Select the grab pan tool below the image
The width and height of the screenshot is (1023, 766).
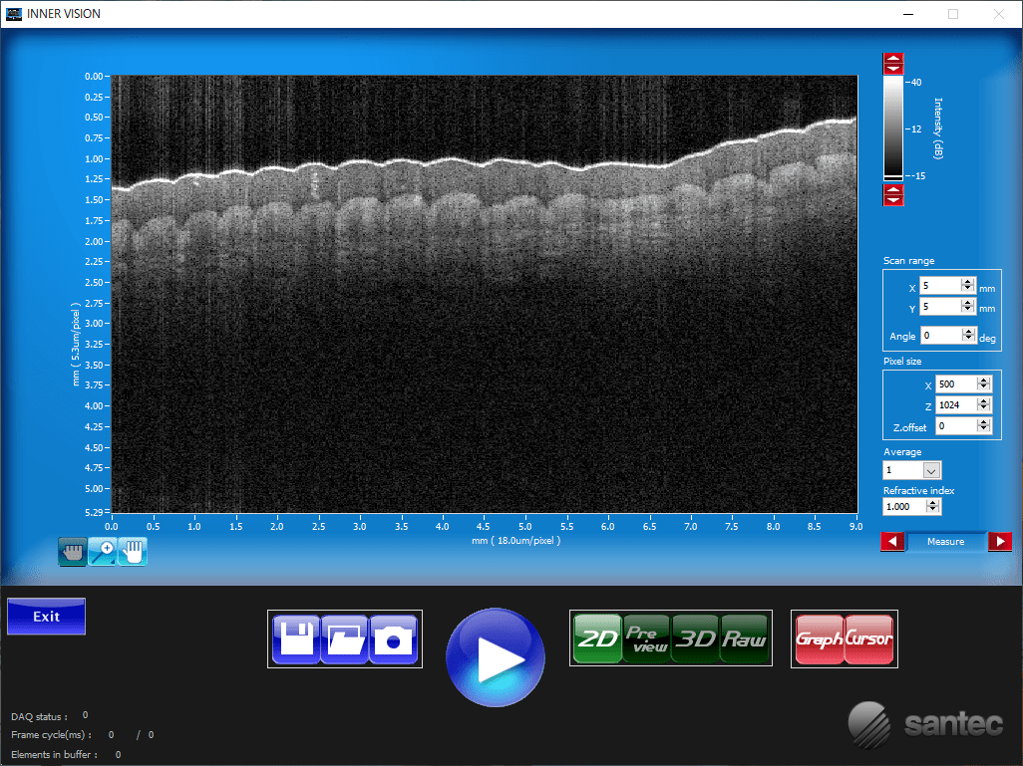[x=71, y=551]
